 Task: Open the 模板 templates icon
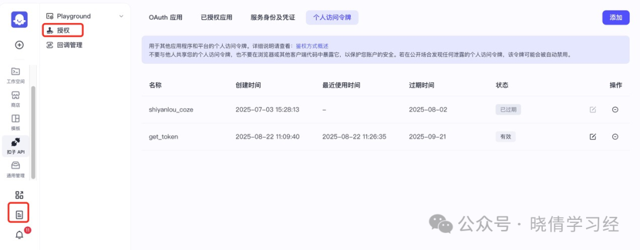coord(15,122)
